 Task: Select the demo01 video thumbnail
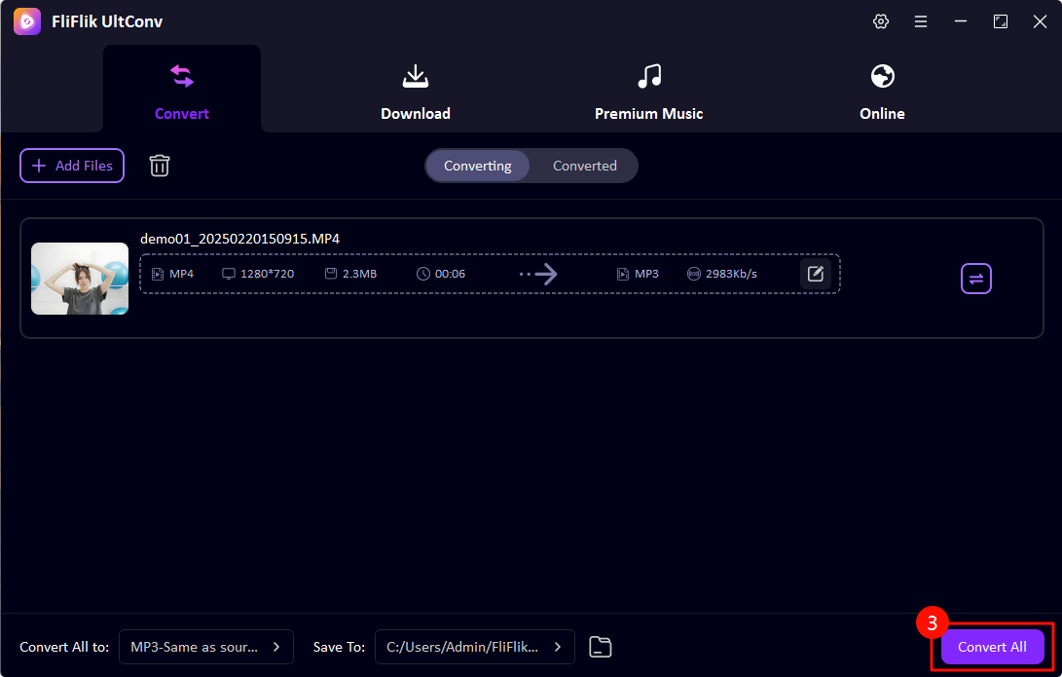pyautogui.click(x=80, y=279)
